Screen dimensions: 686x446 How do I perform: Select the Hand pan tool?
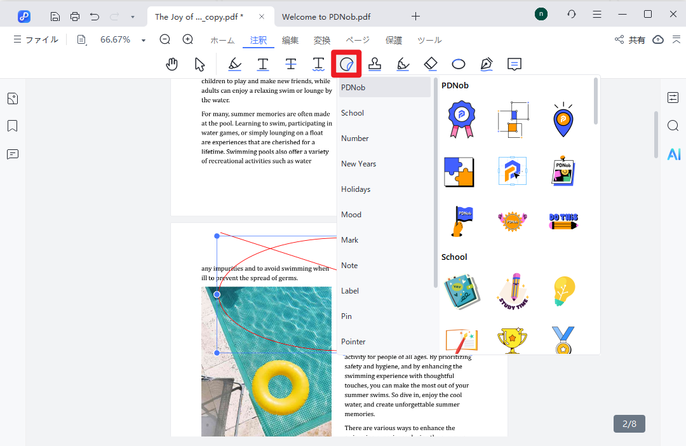tap(171, 64)
